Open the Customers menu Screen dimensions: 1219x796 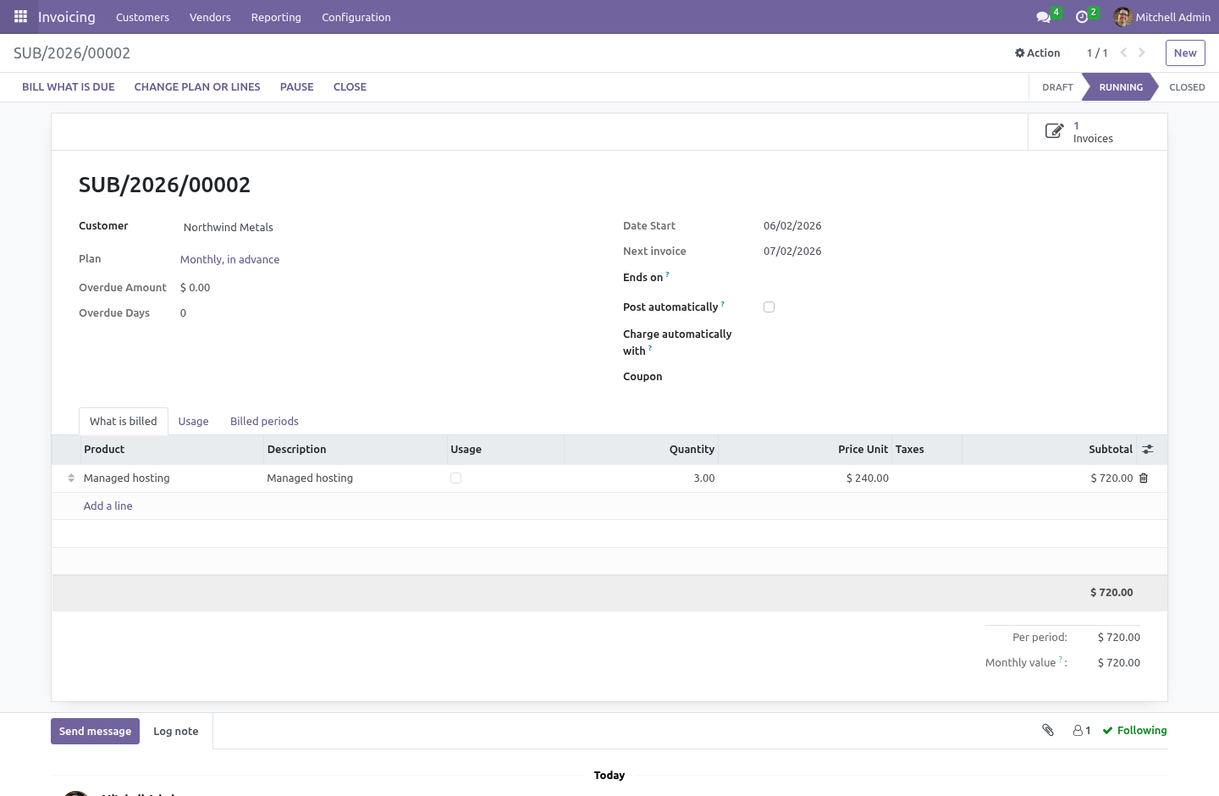coord(142,17)
